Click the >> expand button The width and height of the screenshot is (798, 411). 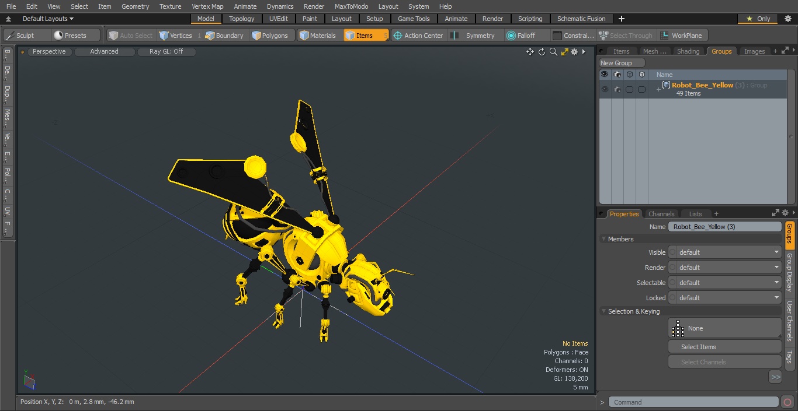point(775,377)
